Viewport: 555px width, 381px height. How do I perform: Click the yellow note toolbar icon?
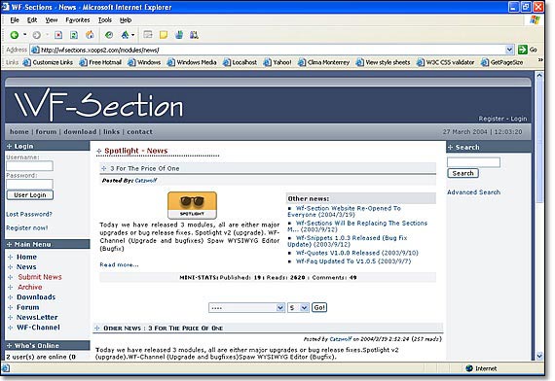coord(164,35)
